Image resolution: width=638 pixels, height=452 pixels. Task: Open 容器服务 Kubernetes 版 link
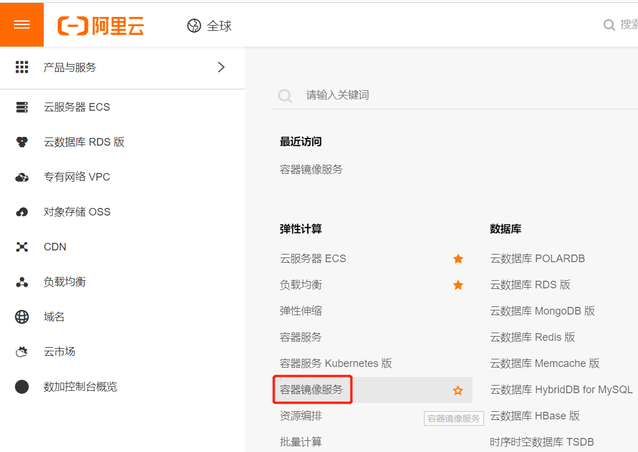click(336, 363)
